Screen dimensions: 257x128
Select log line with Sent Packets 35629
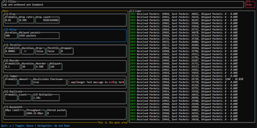tap(183, 17)
